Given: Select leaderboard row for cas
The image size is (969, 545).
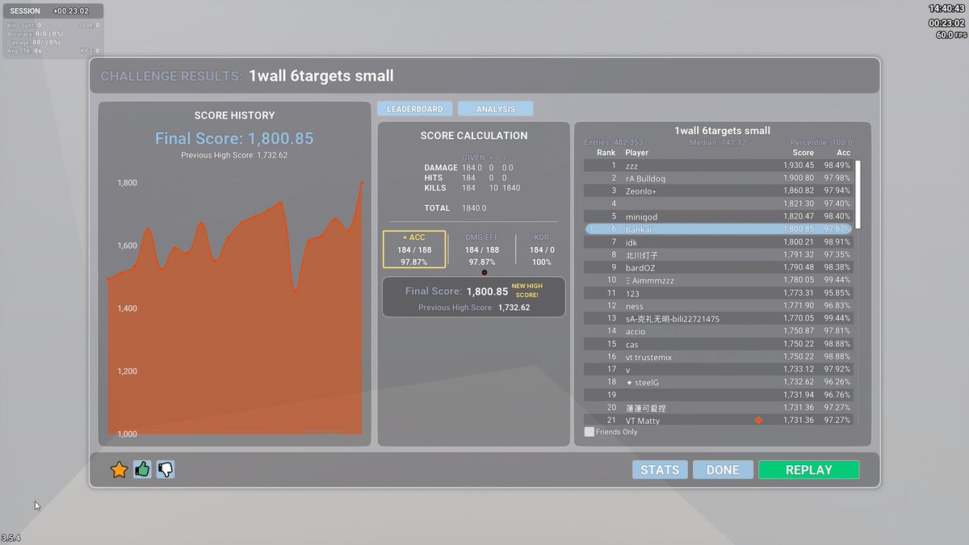Looking at the screenshot, I should pos(718,344).
